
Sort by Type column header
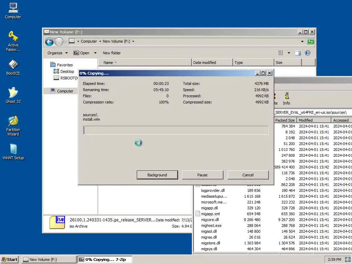pyautogui.click(x=253, y=63)
